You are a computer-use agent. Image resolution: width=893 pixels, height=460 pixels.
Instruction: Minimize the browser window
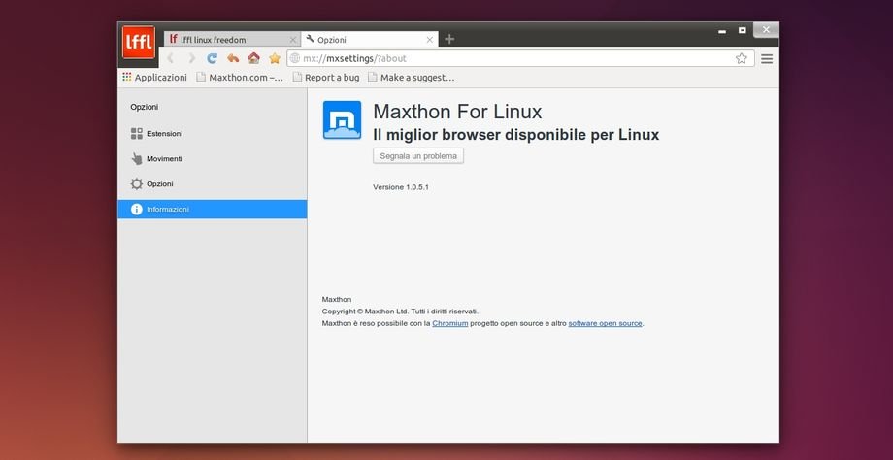[722, 31]
